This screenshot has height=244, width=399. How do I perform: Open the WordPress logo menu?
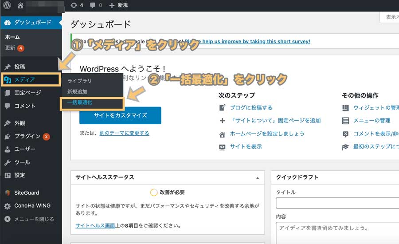point(7,5)
